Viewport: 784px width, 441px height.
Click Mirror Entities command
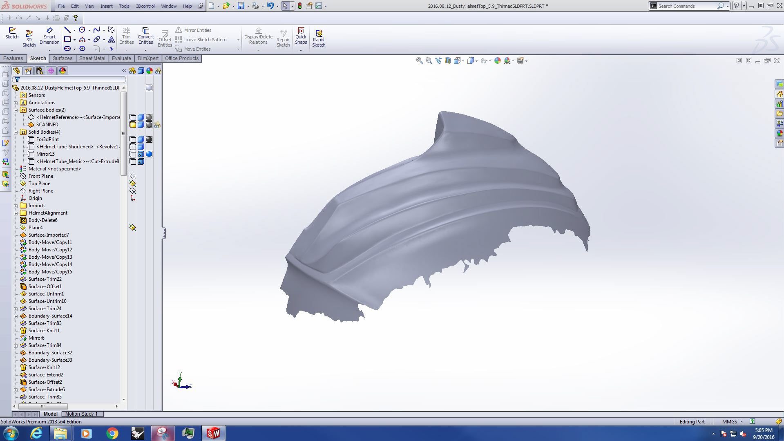click(x=194, y=30)
